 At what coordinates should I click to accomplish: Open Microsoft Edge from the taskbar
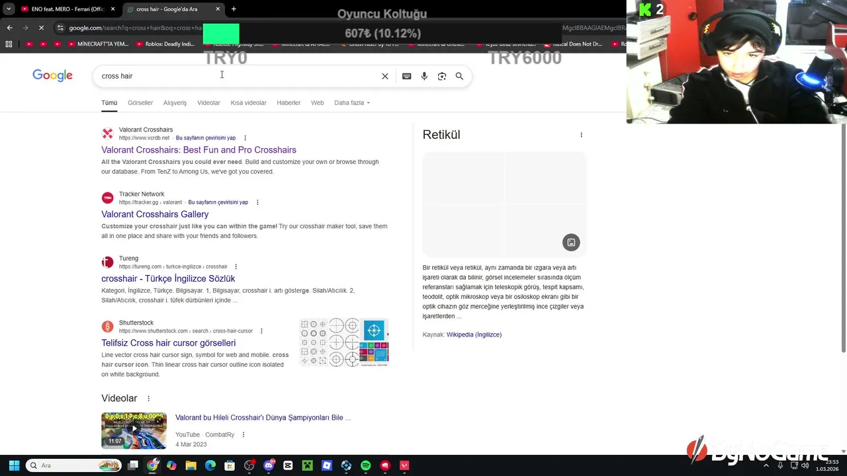pos(210,465)
